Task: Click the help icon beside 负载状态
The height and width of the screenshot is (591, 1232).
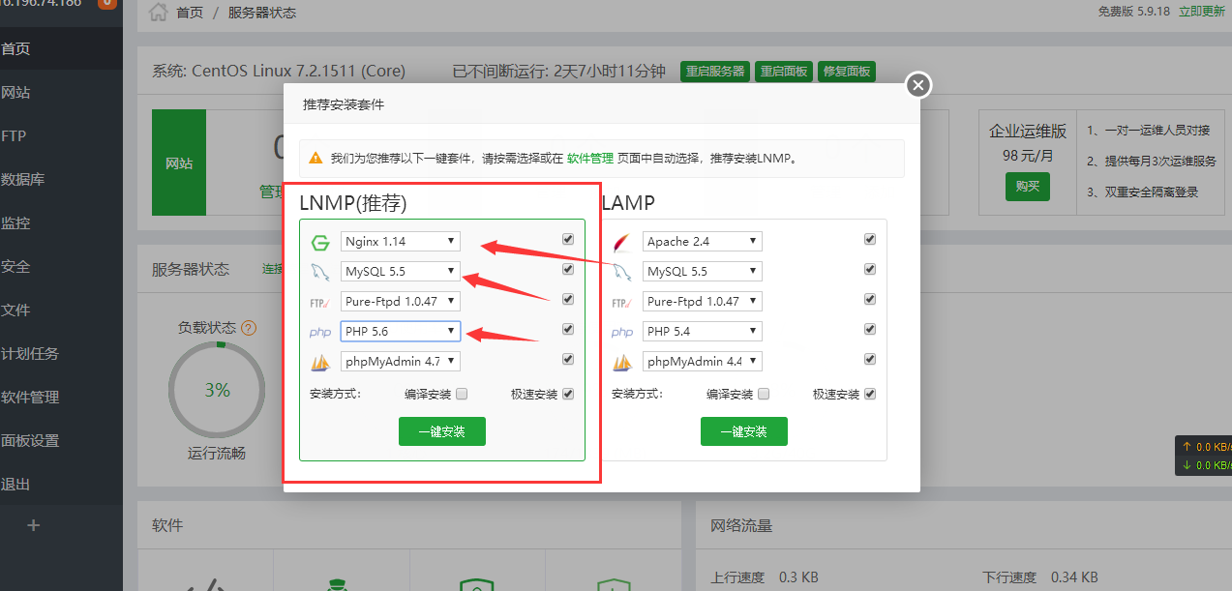Action: pos(249,328)
